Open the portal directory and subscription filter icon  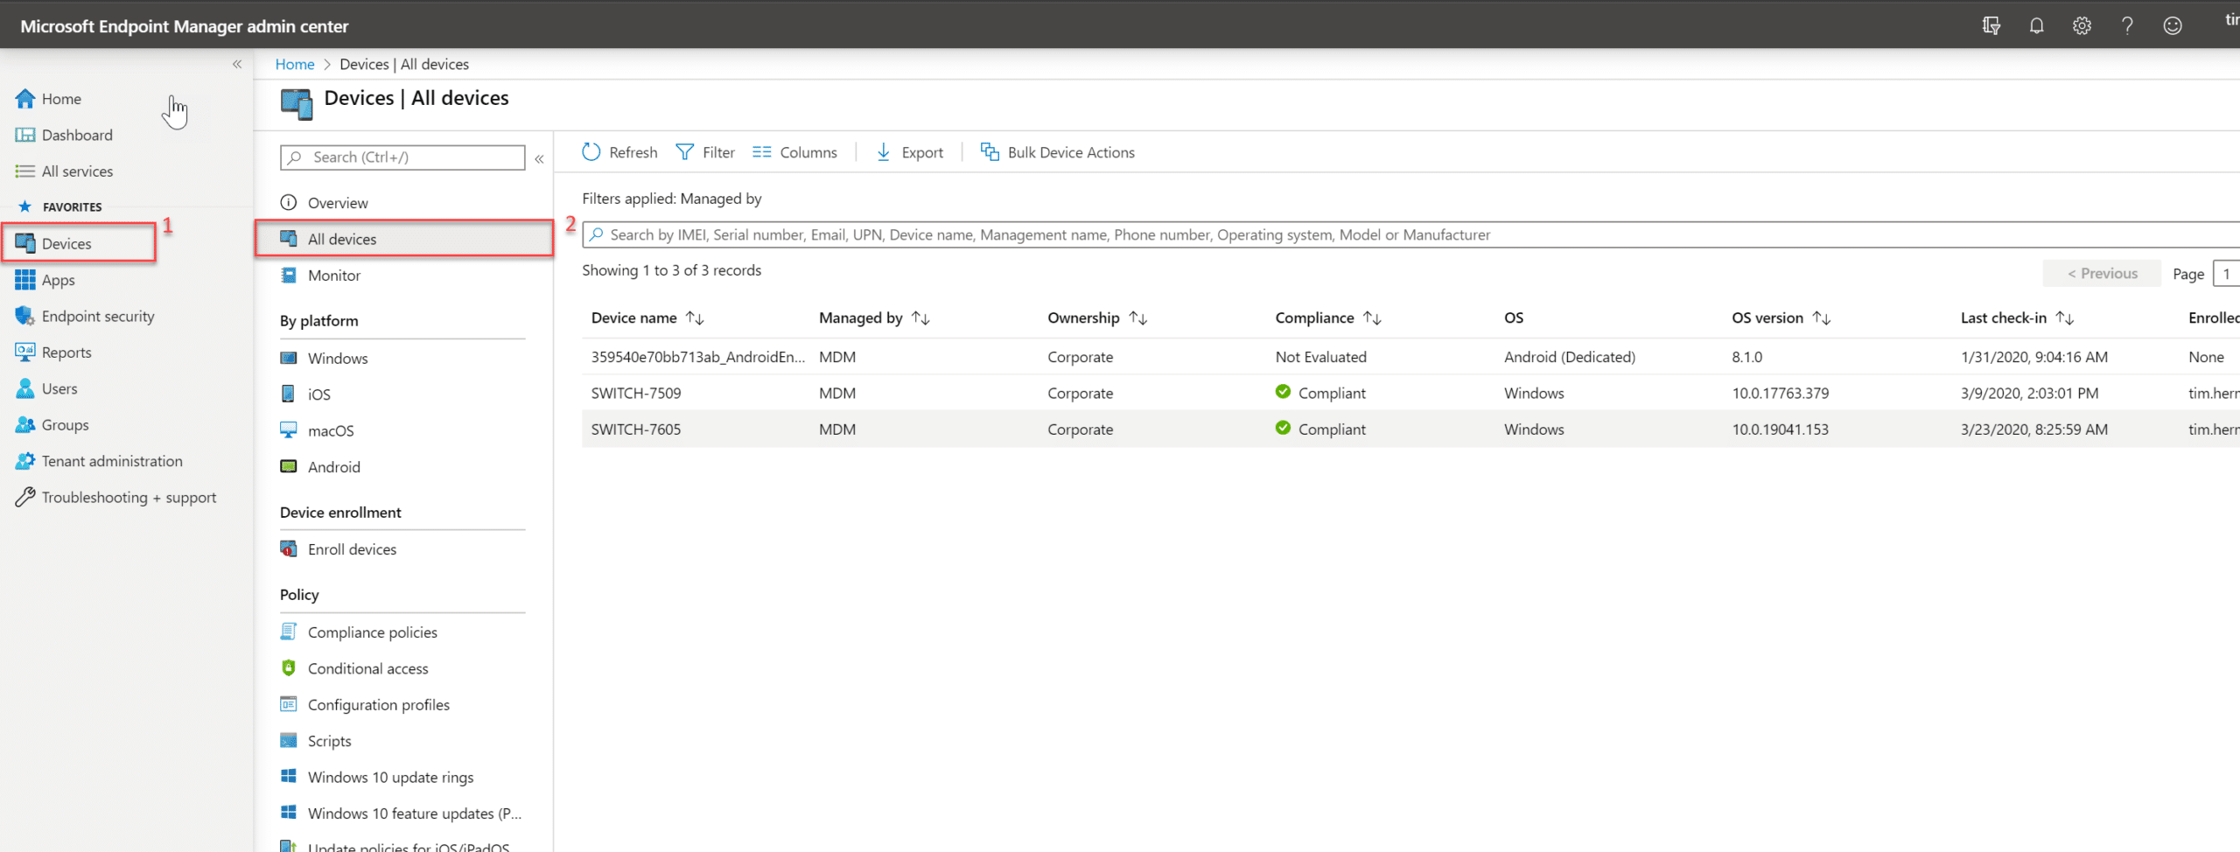[x=1991, y=26]
